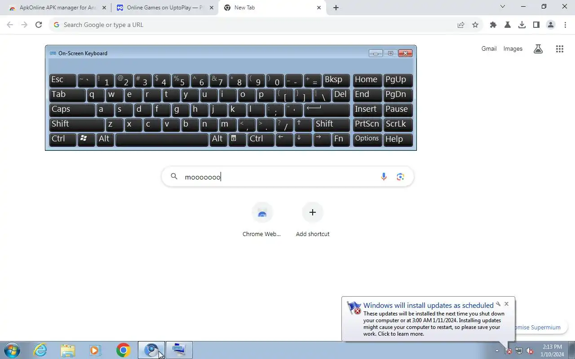Click the menu key on on-screen keyboard

coord(237,139)
